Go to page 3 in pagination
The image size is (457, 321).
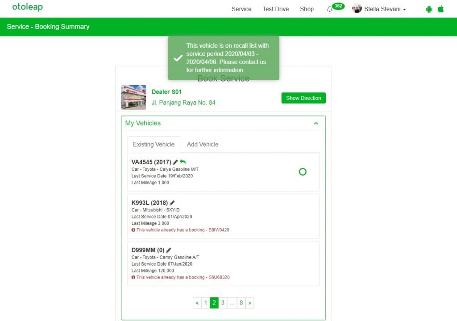(x=223, y=303)
